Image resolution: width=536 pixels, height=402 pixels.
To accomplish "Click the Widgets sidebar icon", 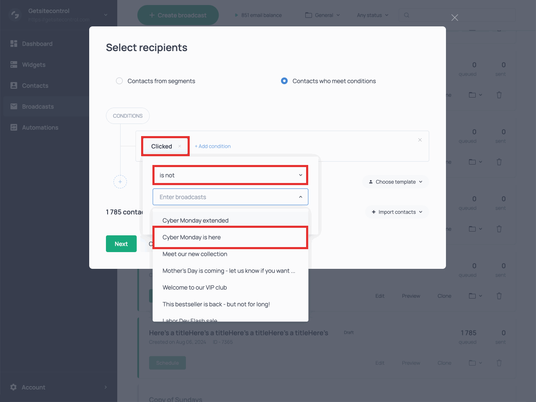I will tap(14, 64).
